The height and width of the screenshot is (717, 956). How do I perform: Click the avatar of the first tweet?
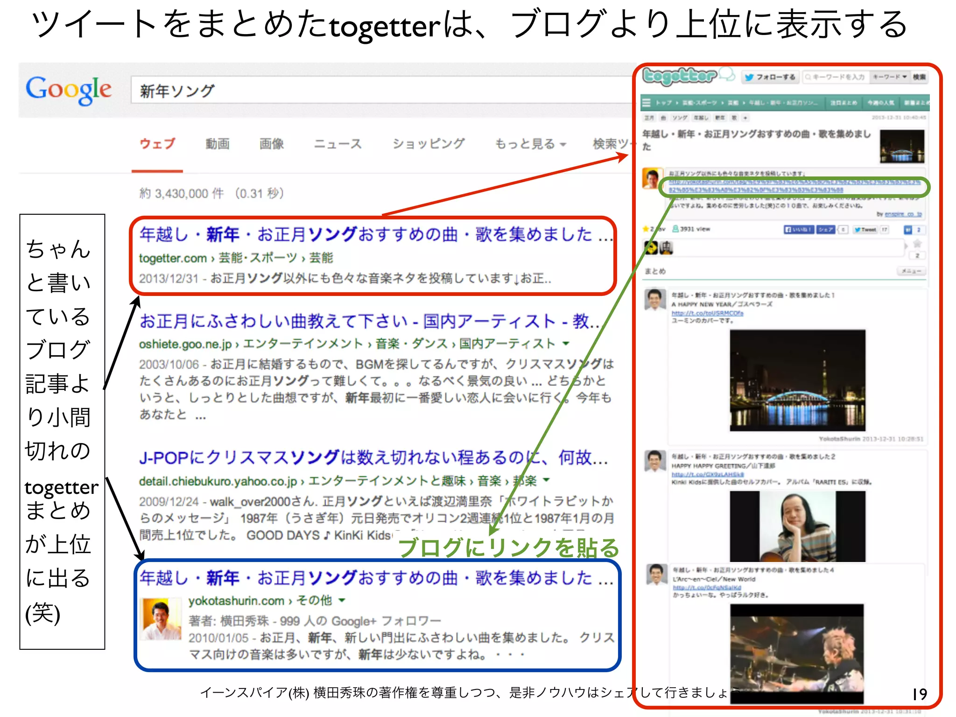(x=655, y=299)
